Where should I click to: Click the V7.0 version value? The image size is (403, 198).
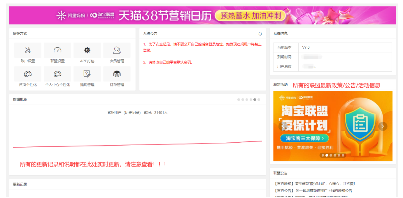click(306, 47)
